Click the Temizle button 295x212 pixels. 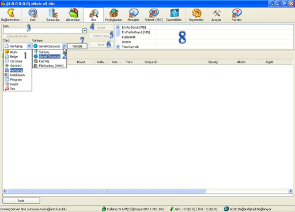tap(77, 46)
